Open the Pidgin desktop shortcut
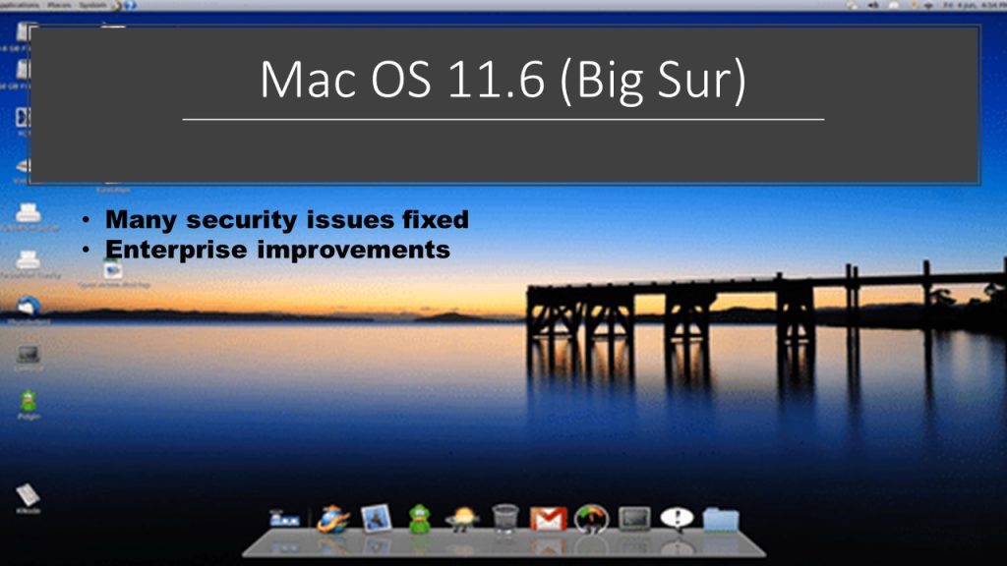 tap(28, 401)
